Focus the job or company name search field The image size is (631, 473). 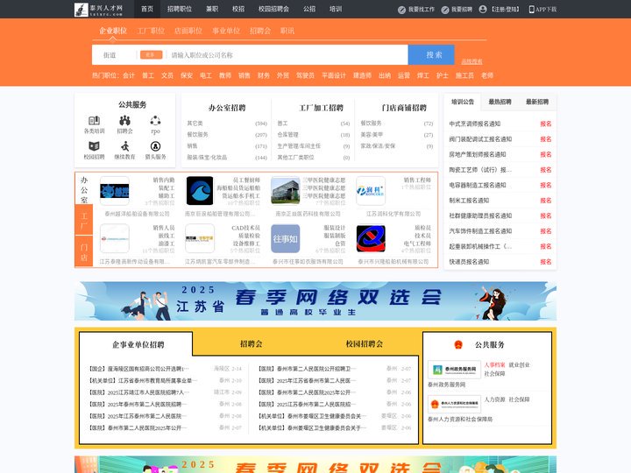tap(287, 55)
